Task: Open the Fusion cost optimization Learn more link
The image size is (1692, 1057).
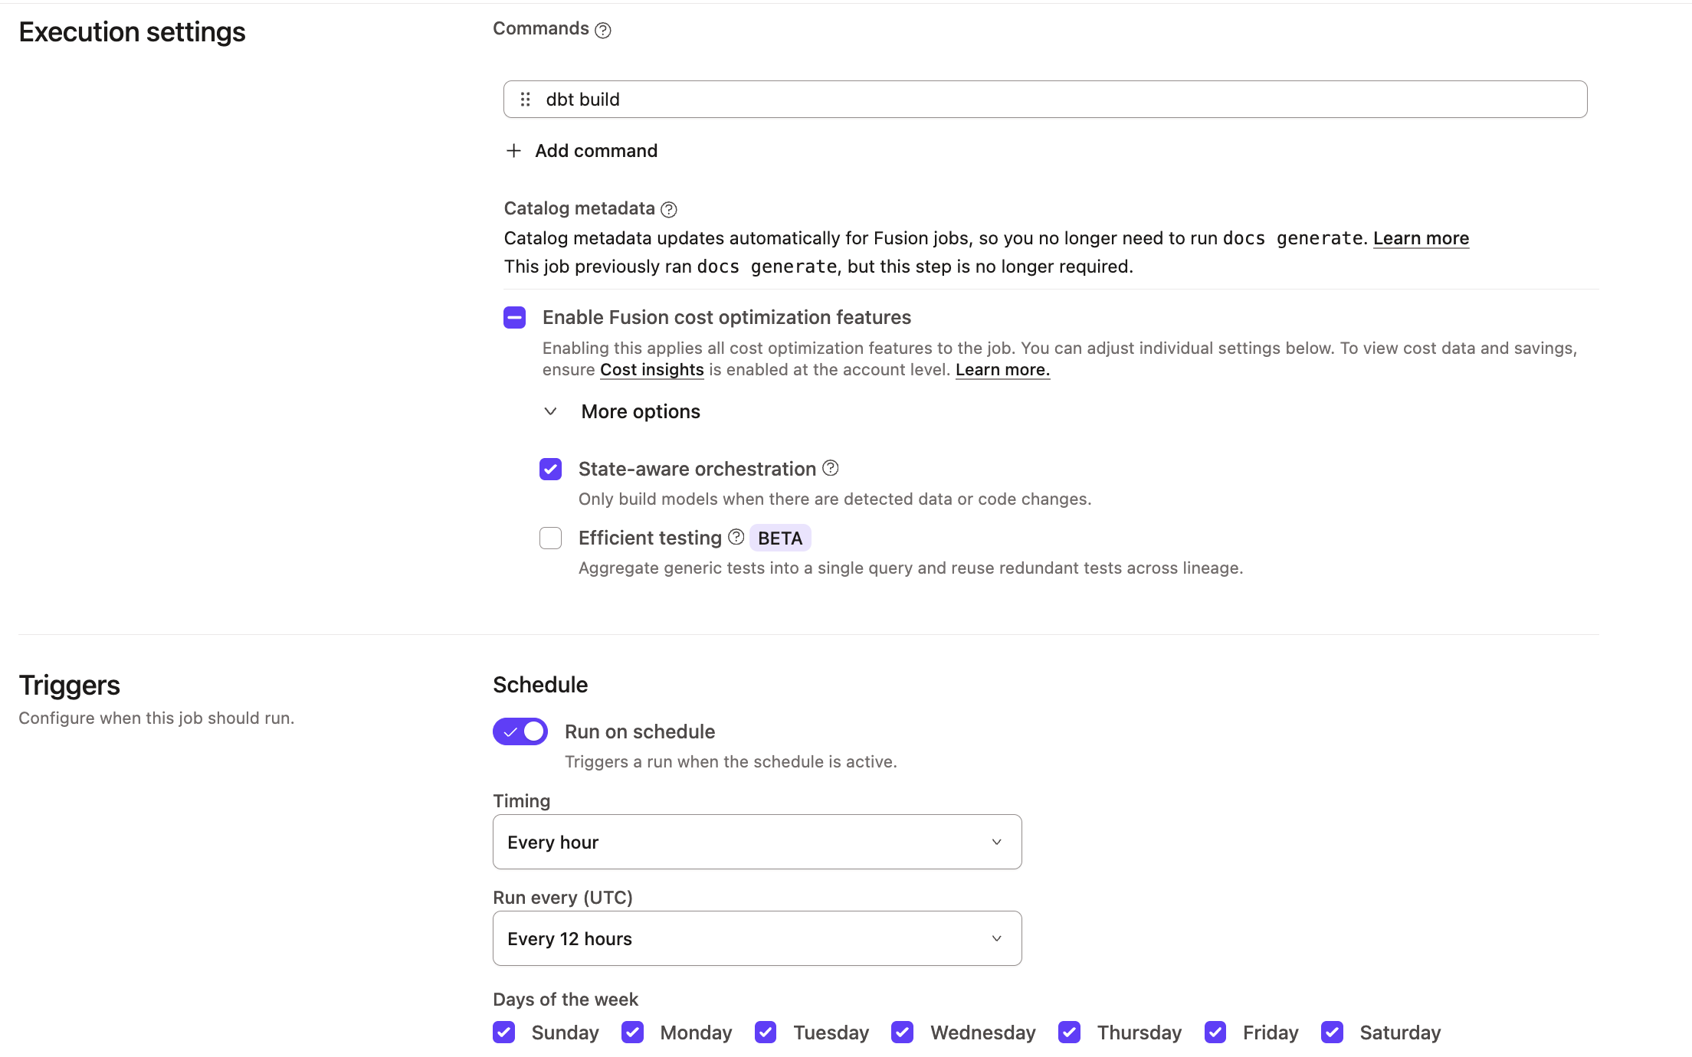Action: 1002,370
